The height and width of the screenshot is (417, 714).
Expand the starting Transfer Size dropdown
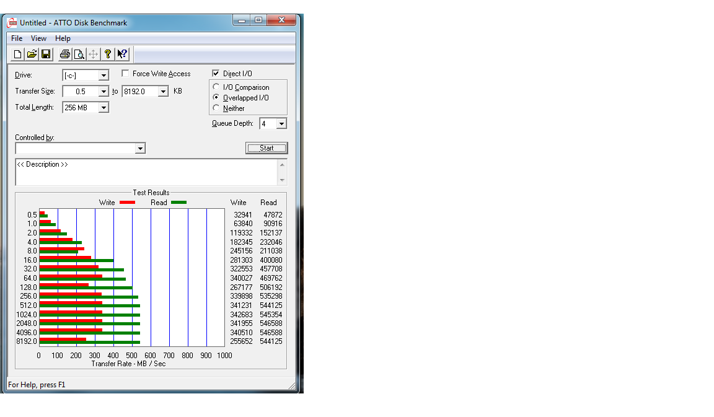coord(104,92)
